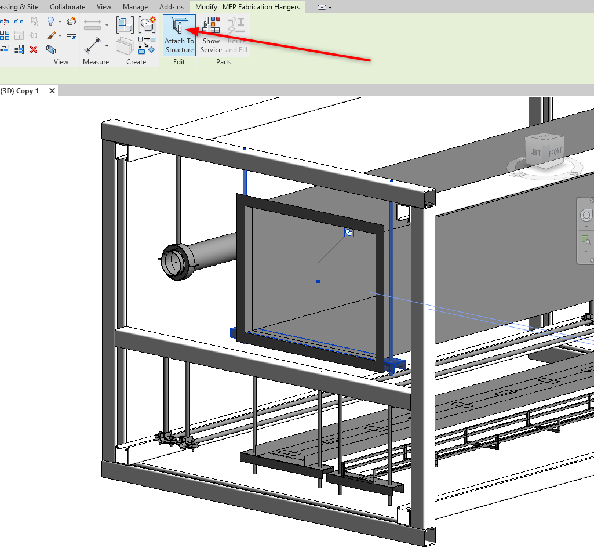Click the Displace Elements icon
This screenshot has height=548, width=594.
[x=71, y=21]
